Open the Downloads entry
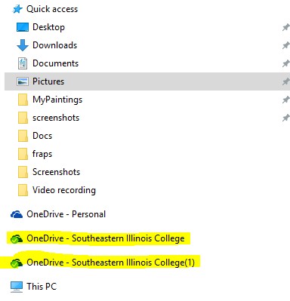The image size is (290, 301). point(55,45)
